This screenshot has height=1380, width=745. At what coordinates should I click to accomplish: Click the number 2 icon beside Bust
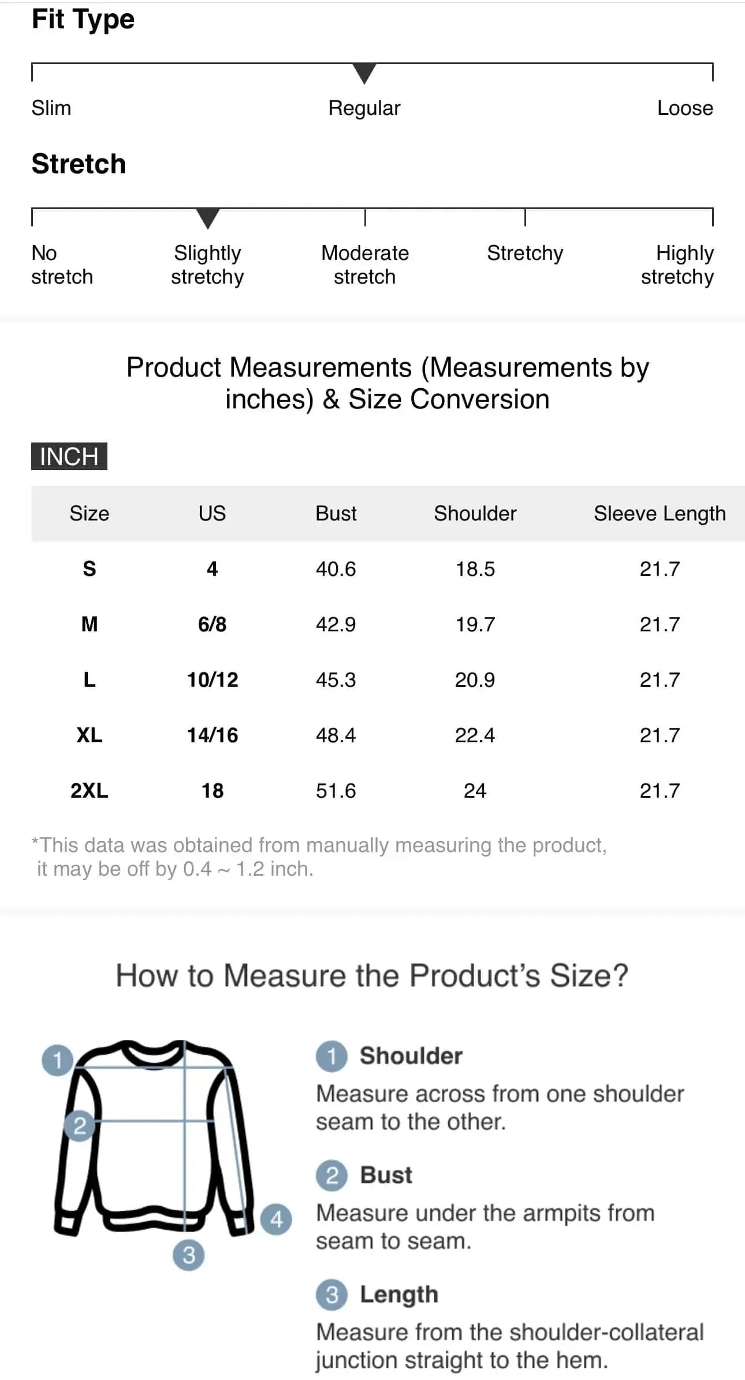tap(331, 1176)
